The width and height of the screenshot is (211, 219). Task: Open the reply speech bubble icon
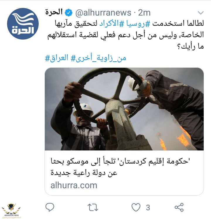click(50, 207)
